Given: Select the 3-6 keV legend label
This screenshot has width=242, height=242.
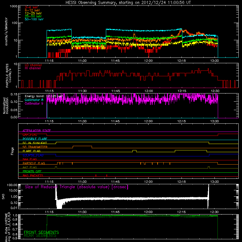Looking at the screenshot, I should [x=31, y=7].
